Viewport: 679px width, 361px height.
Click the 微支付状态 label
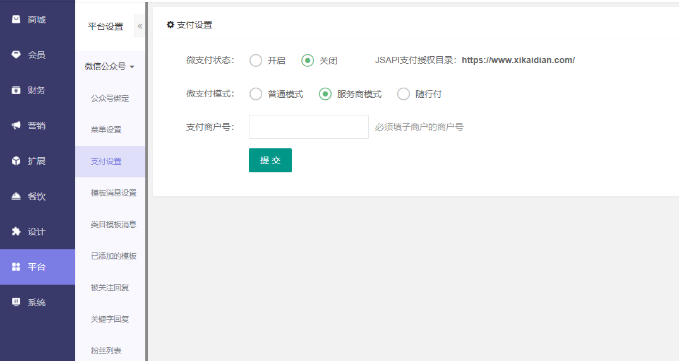tap(210, 60)
